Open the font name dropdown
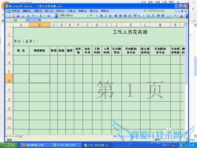The image size is (197, 148). point(87,16)
